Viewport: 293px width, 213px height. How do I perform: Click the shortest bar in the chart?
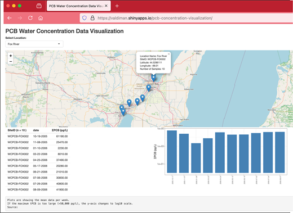pyautogui.click(x=196, y=158)
